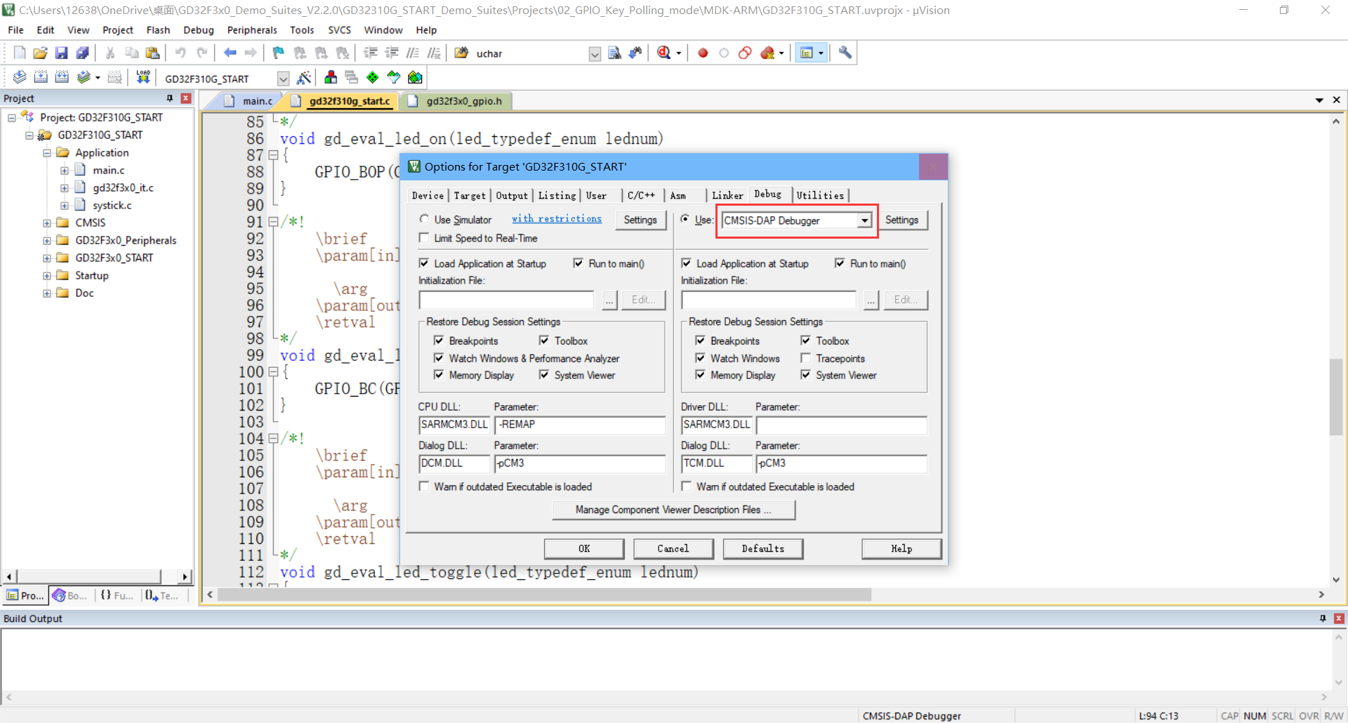
Task: Click the Find in Files folder icon
Action: click(x=461, y=53)
